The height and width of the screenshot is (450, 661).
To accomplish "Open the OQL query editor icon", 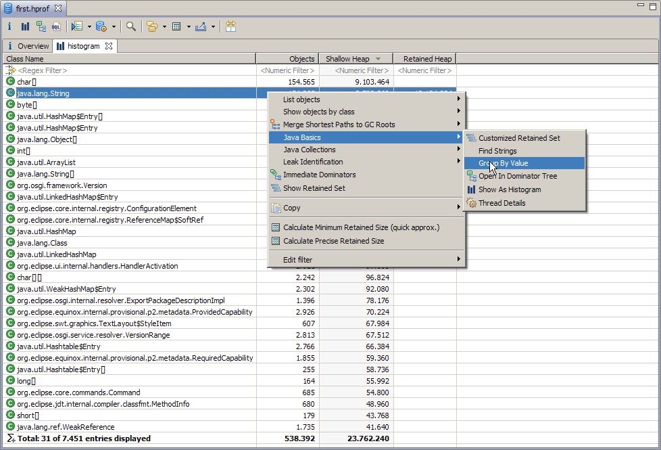I will (x=56, y=26).
